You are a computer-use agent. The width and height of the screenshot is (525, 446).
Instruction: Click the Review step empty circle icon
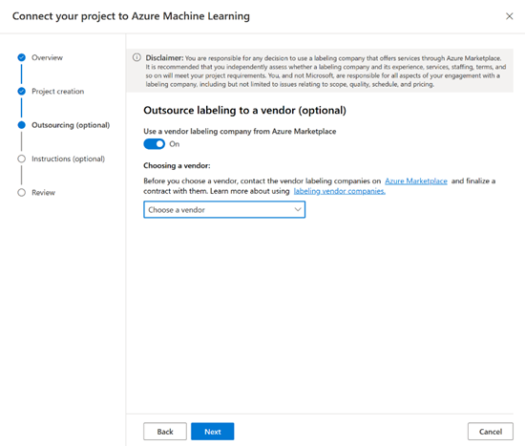21,193
